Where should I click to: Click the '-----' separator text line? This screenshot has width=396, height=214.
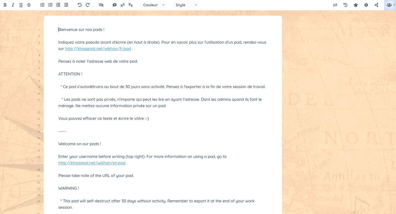[62, 131]
